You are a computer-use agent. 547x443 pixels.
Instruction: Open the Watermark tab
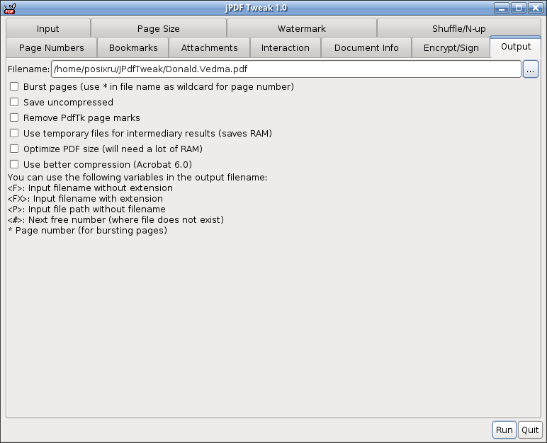click(301, 28)
